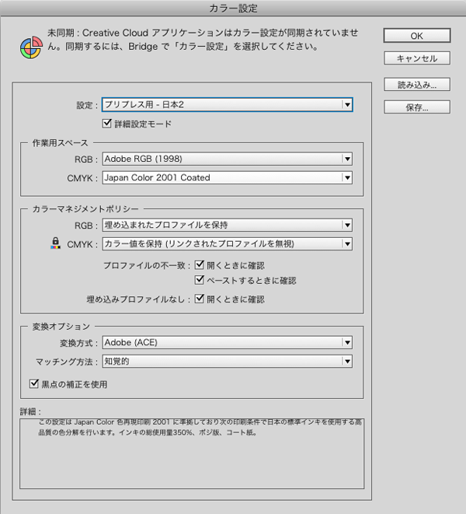The width and height of the screenshot is (466, 514).
Task: Open the 変換方式 dropdown Adobe (ACE)
Action: pos(228,343)
